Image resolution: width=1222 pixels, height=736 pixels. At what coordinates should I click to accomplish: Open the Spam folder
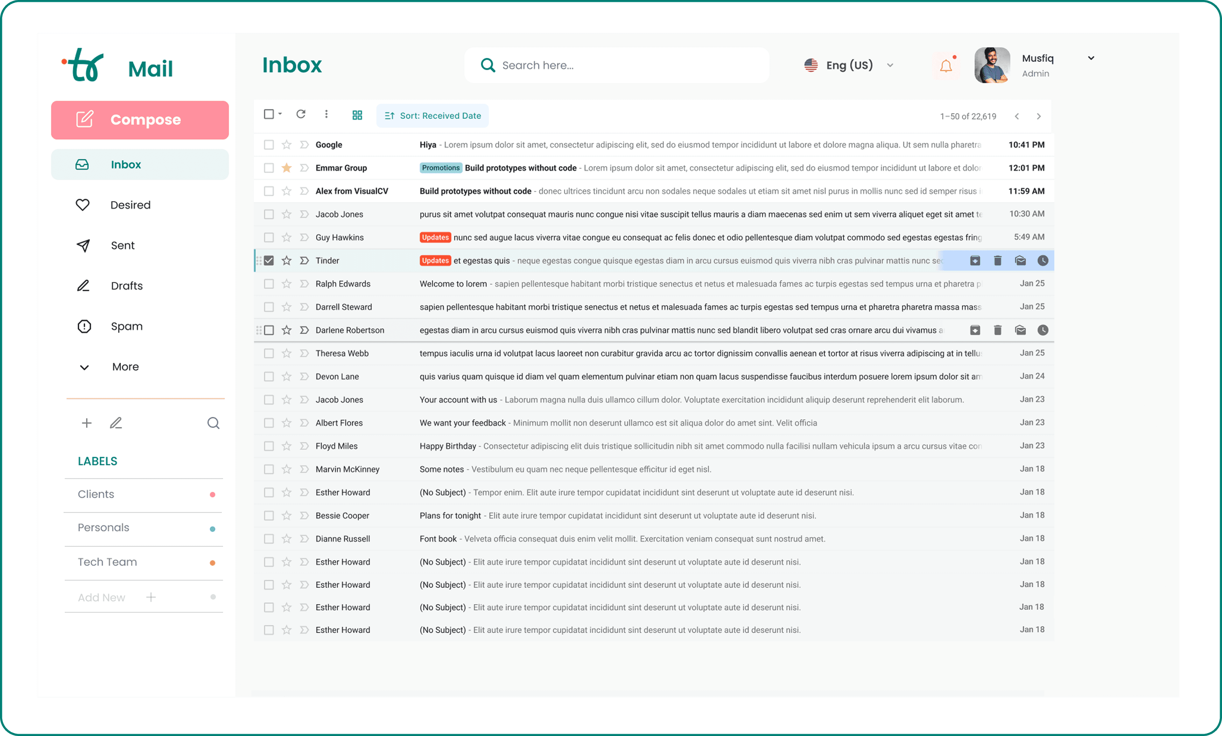pos(110,326)
